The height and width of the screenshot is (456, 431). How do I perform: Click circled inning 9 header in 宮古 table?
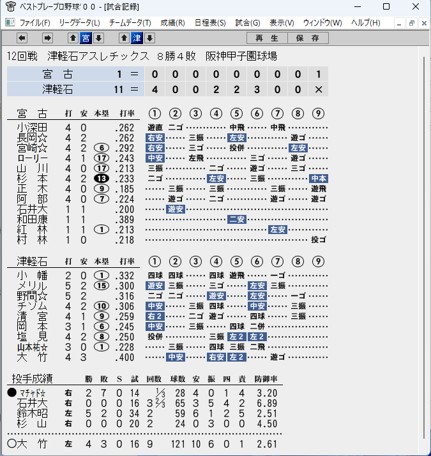[318, 114]
